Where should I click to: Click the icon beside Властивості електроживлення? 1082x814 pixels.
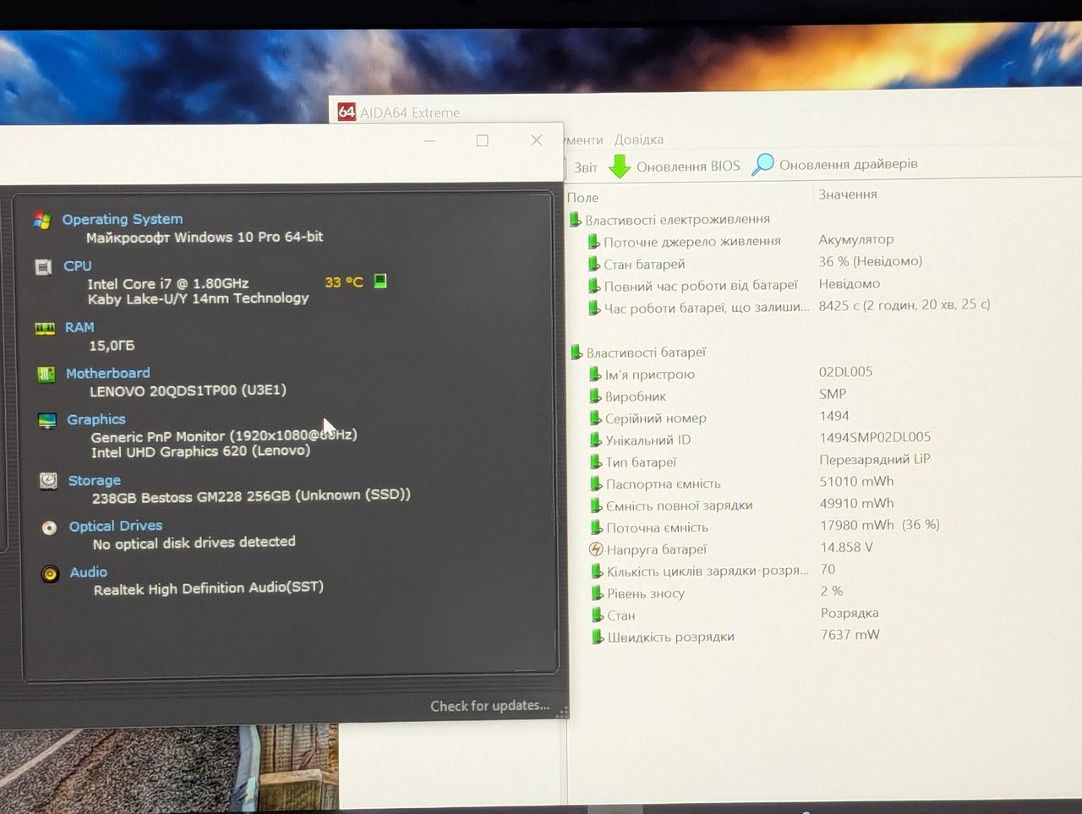pos(576,220)
